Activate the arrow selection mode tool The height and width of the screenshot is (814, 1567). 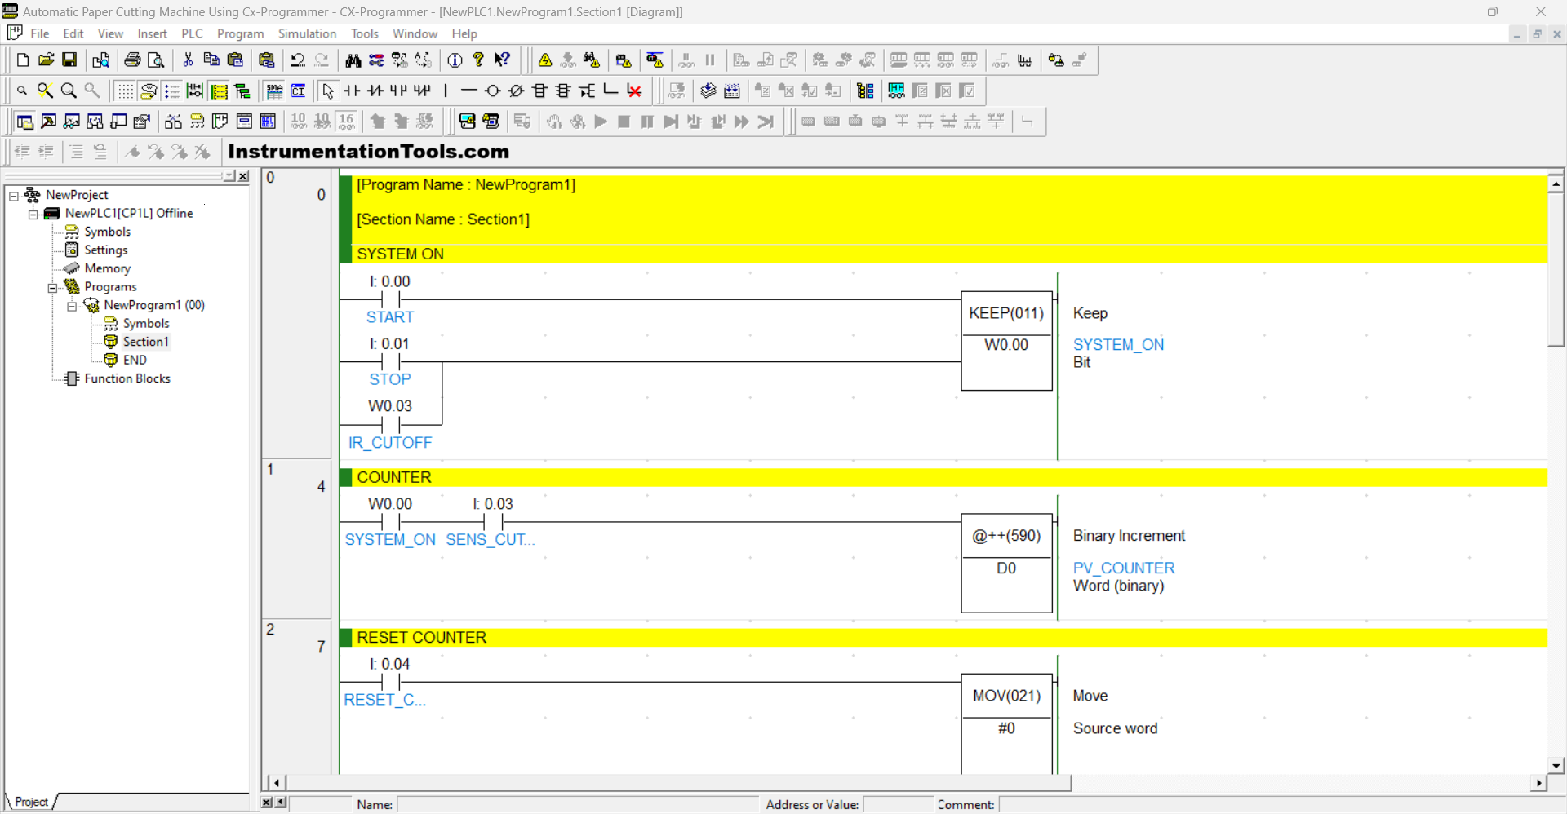coord(328,91)
